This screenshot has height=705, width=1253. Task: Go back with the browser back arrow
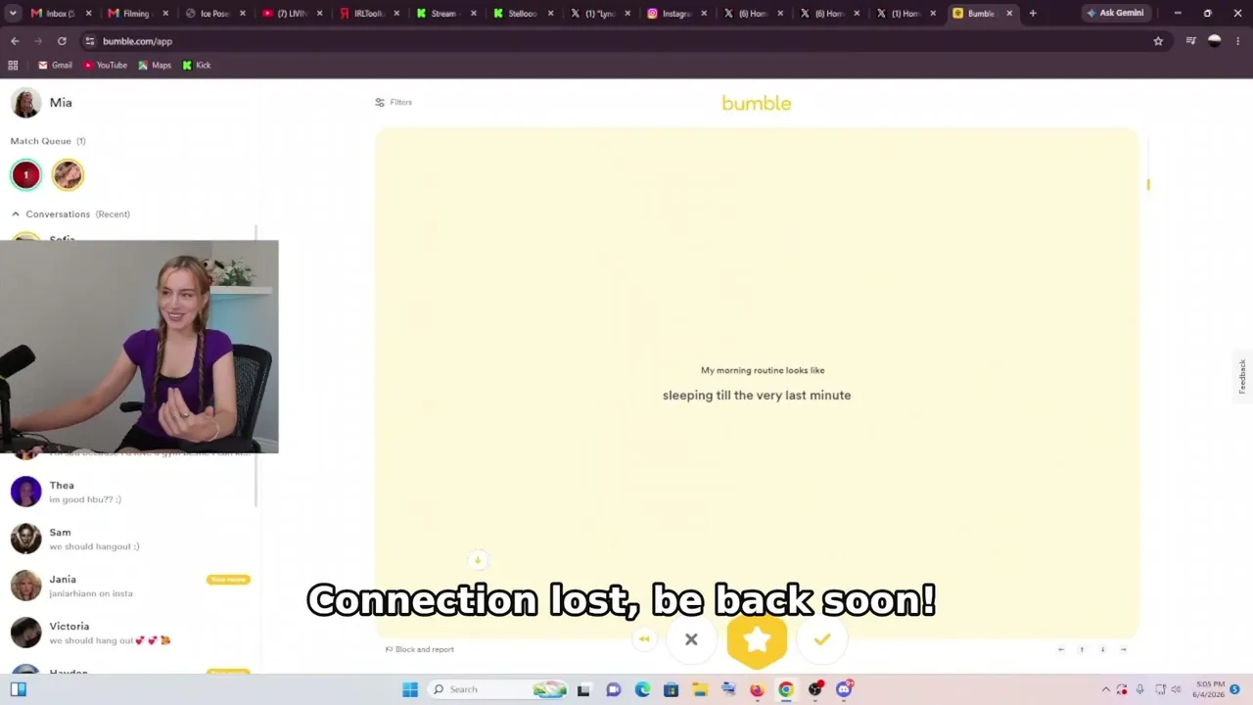click(15, 41)
